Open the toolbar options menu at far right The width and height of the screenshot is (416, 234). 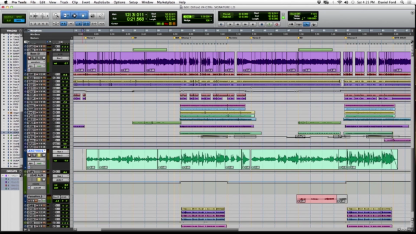point(412,12)
